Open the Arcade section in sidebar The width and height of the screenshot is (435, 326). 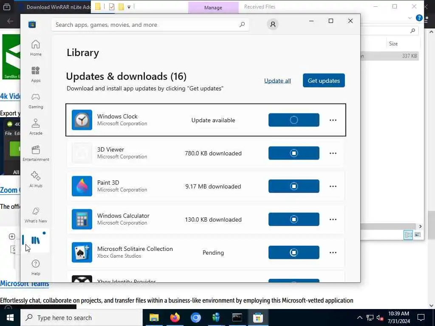[x=36, y=127]
